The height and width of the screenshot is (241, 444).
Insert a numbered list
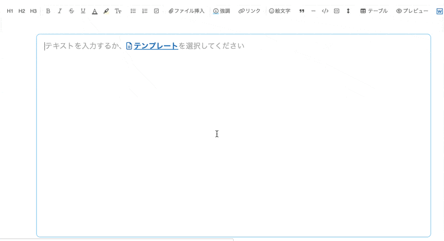tap(145, 11)
